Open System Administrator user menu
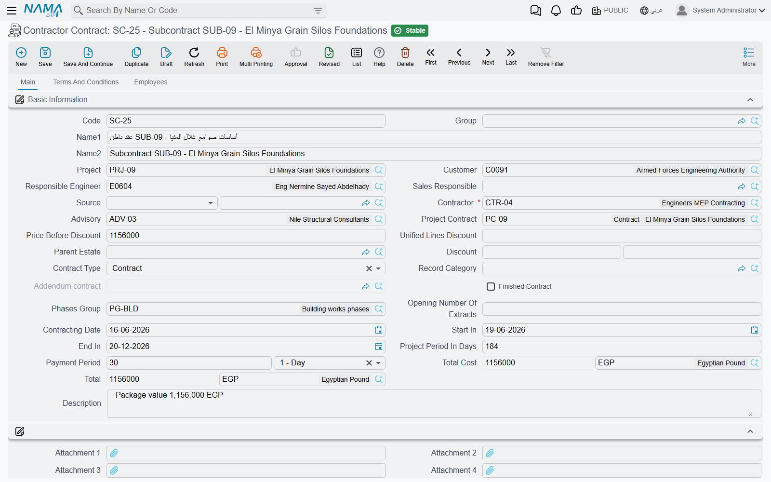Screen dimensions: 771x482 [720, 10]
